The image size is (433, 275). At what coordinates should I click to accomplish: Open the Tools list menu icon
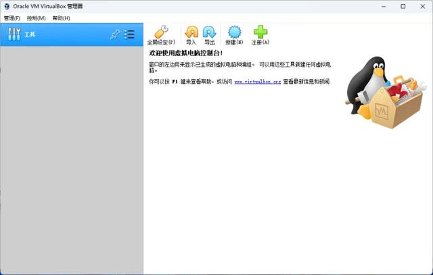click(x=129, y=34)
